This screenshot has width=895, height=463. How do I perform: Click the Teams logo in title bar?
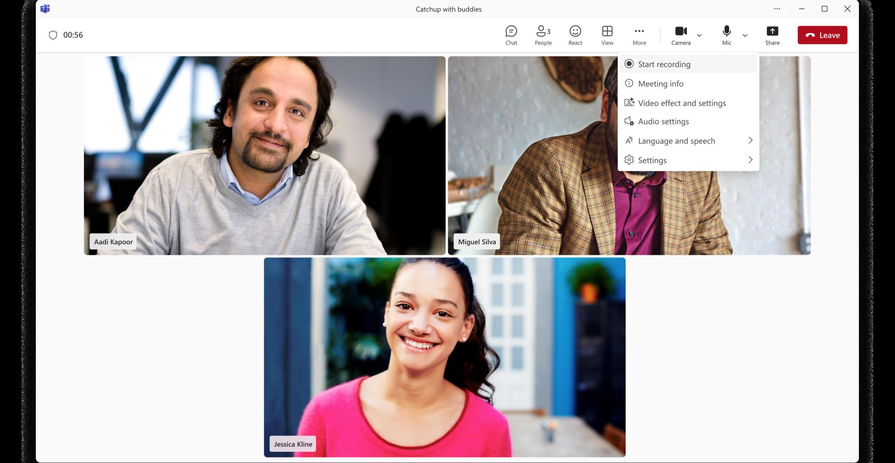(45, 9)
